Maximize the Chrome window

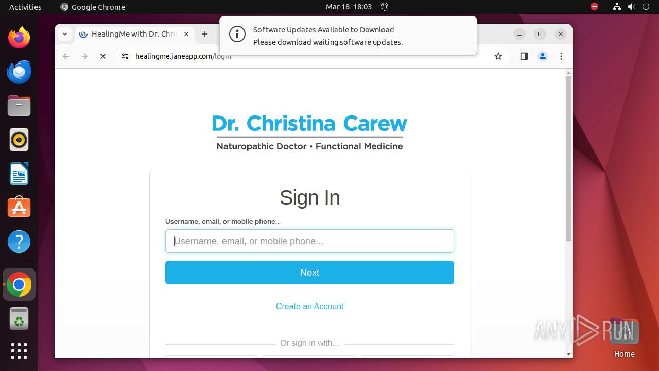coord(540,34)
